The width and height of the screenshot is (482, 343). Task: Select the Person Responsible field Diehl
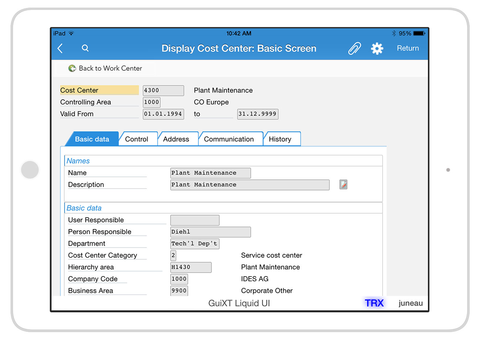point(210,232)
